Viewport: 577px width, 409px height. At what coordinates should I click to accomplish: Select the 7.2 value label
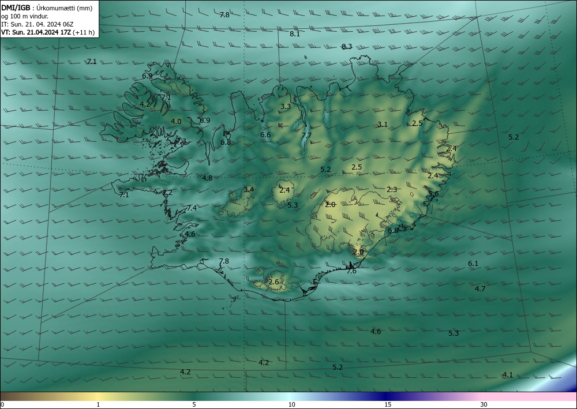[167, 192]
